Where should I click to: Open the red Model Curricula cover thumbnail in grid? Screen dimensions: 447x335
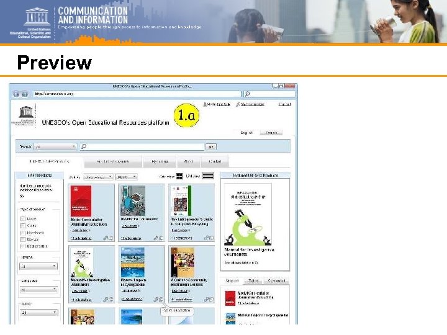81,201
